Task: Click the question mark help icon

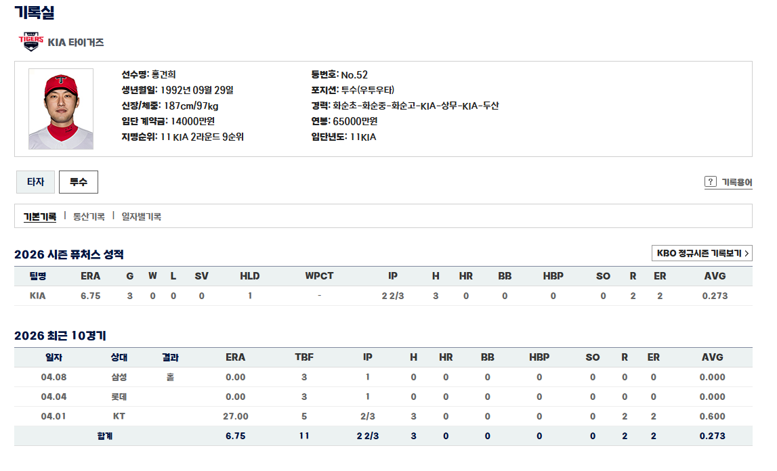Action: (x=711, y=181)
